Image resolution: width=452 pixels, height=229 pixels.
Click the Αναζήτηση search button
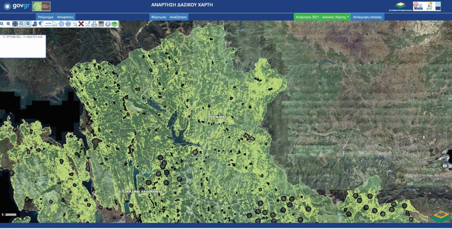tap(178, 16)
